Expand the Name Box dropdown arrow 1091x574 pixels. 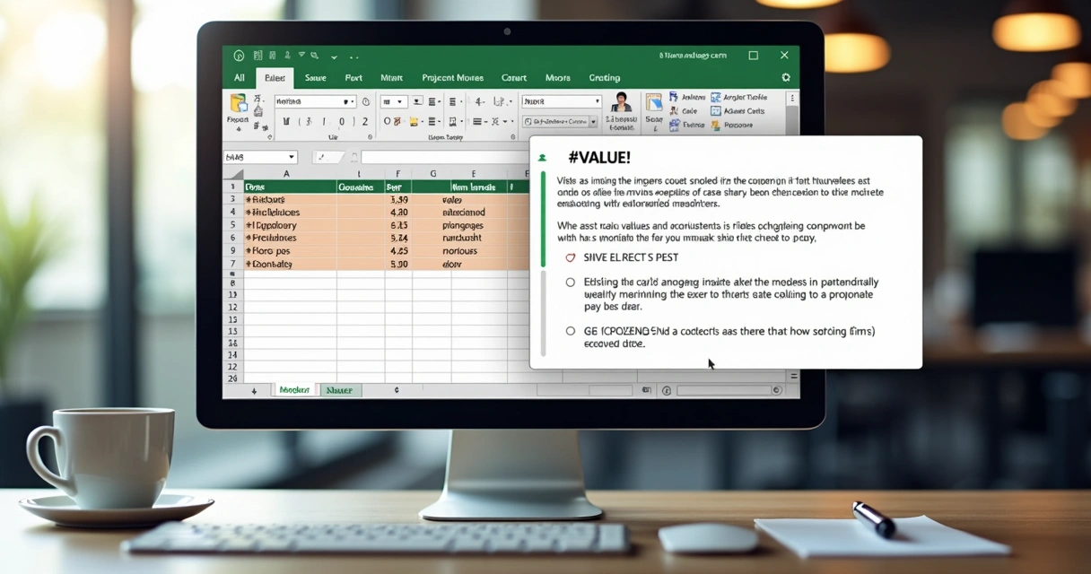coord(292,157)
